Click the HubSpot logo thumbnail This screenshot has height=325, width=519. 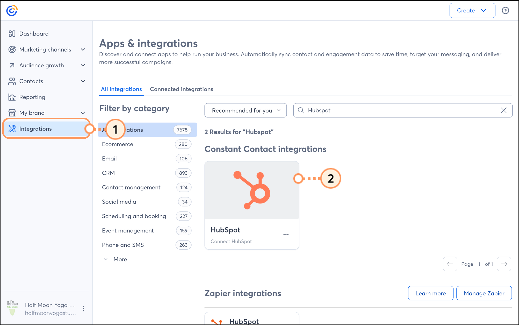252,190
